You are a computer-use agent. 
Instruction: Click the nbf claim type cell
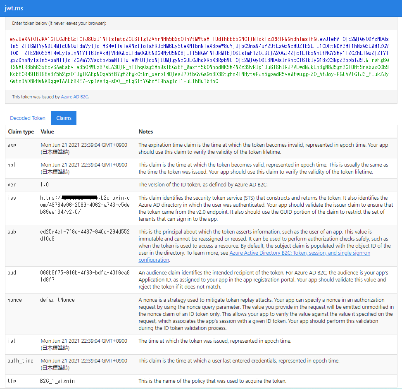(x=12, y=165)
